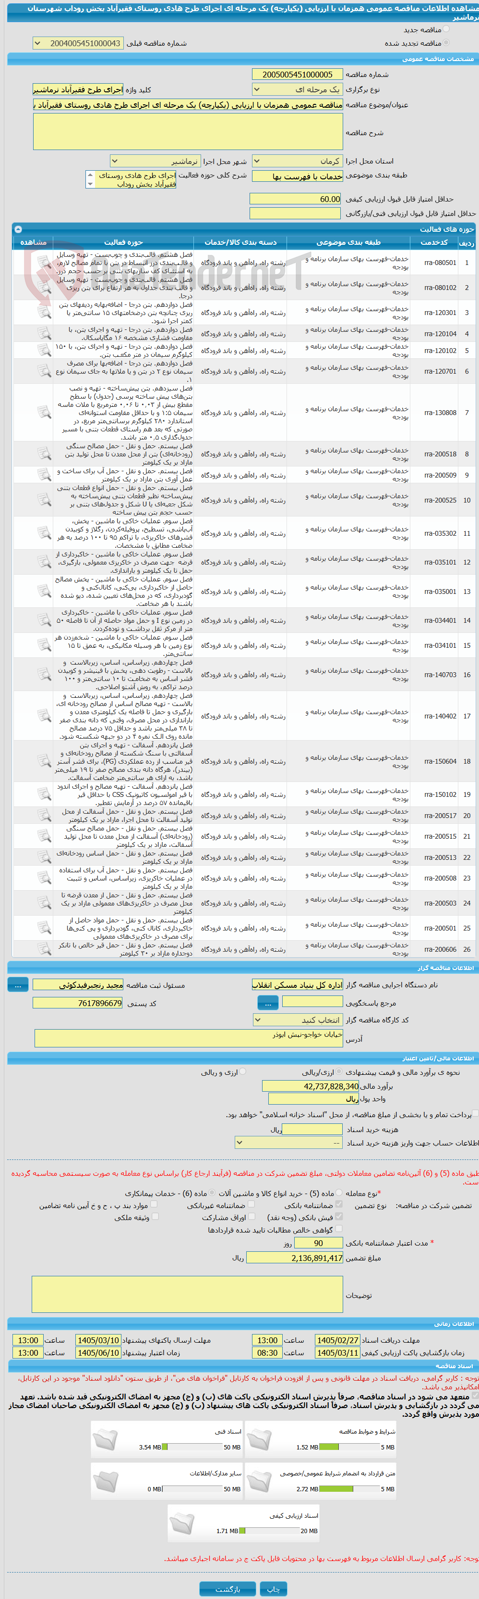Open view icon for row rra-034101
Viewport: 479px width, 1599px height.
pyautogui.click(x=43, y=645)
